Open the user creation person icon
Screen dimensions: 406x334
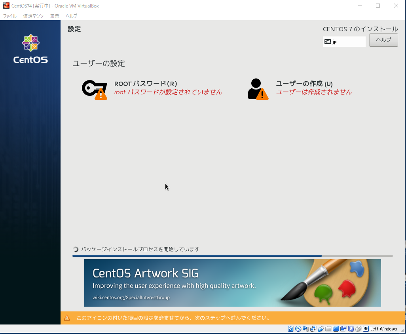click(258, 89)
